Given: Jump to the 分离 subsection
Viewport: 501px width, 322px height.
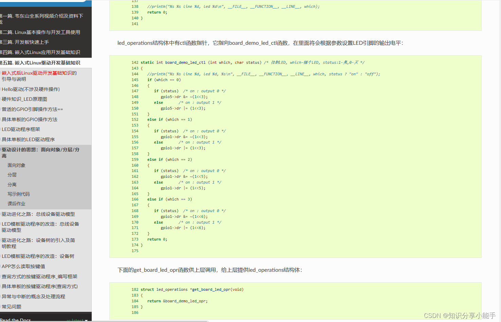Looking at the screenshot, I should pyautogui.click(x=12, y=185).
